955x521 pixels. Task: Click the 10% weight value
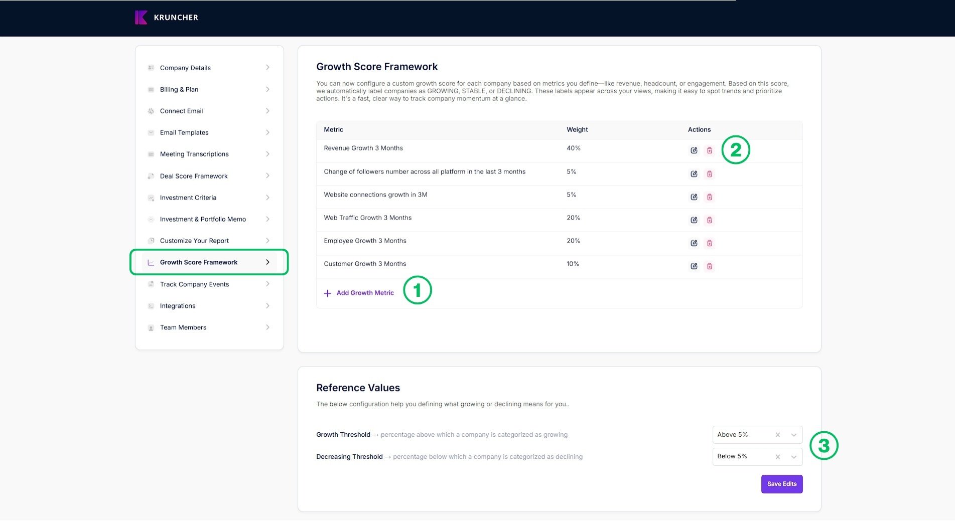(x=573, y=264)
